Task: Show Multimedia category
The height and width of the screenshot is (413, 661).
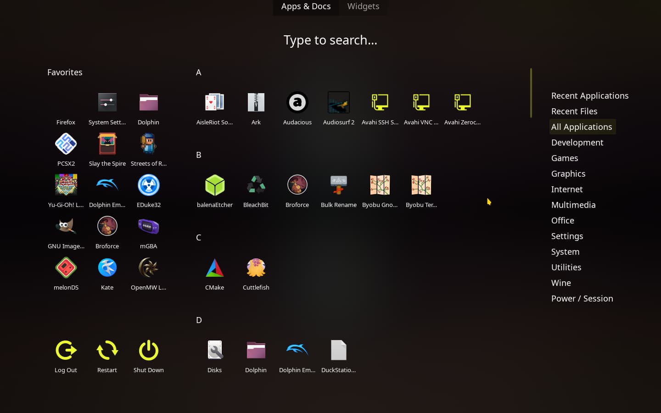Action: [x=573, y=205]
